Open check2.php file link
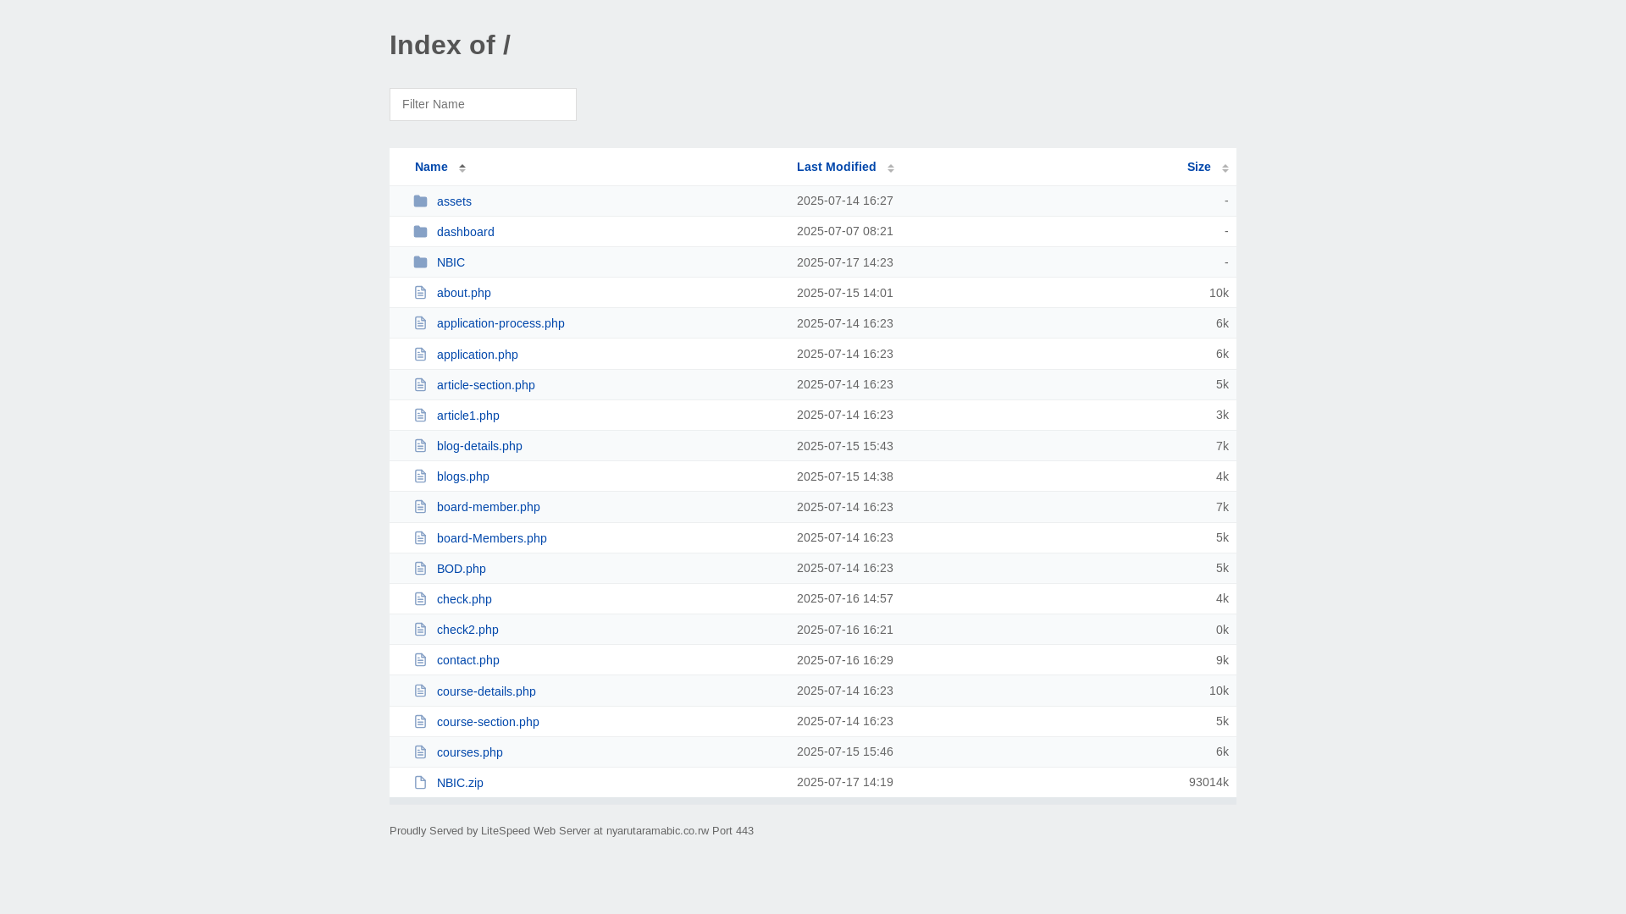The height and width of the screenshot is (914, 1626). [x=467, y=630]
